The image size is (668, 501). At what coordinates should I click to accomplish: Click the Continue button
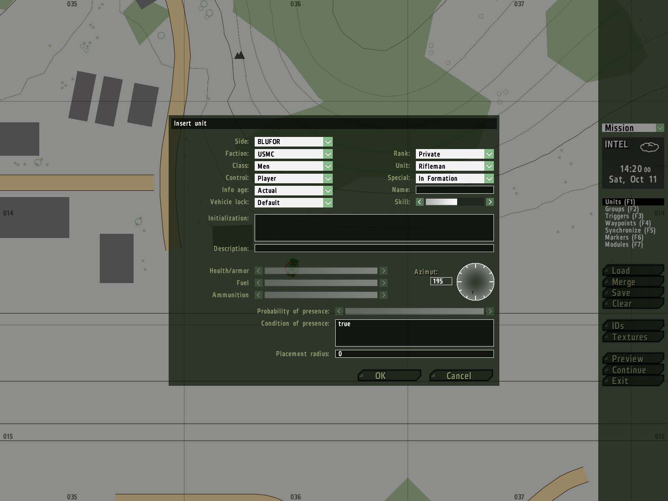click(x=633, y=370)
